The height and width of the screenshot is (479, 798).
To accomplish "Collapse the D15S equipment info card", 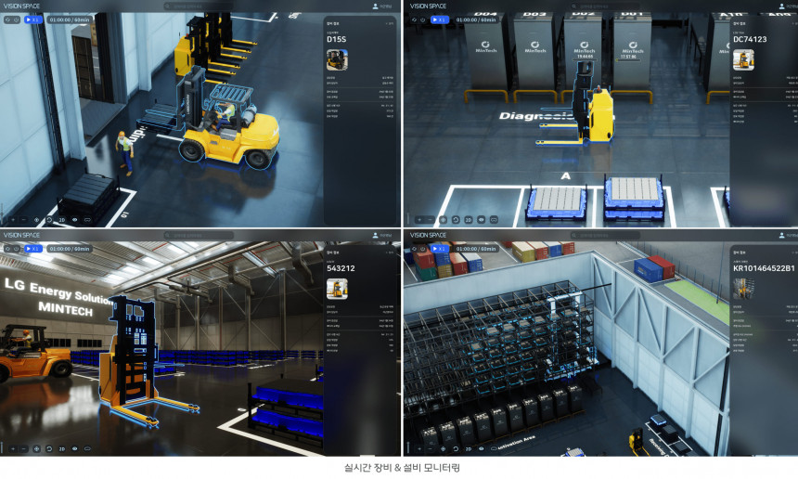I will coord(390,23).
